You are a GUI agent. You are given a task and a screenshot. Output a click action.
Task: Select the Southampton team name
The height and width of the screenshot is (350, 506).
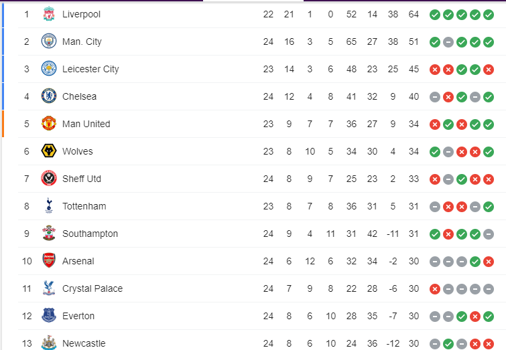tap(90, 234)
